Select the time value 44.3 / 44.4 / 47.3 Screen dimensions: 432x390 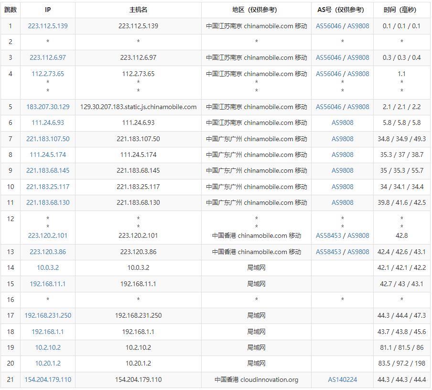(x=402, y=315)
